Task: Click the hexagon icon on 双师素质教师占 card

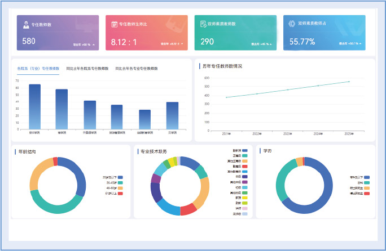Action: click(x=292, y=24)
